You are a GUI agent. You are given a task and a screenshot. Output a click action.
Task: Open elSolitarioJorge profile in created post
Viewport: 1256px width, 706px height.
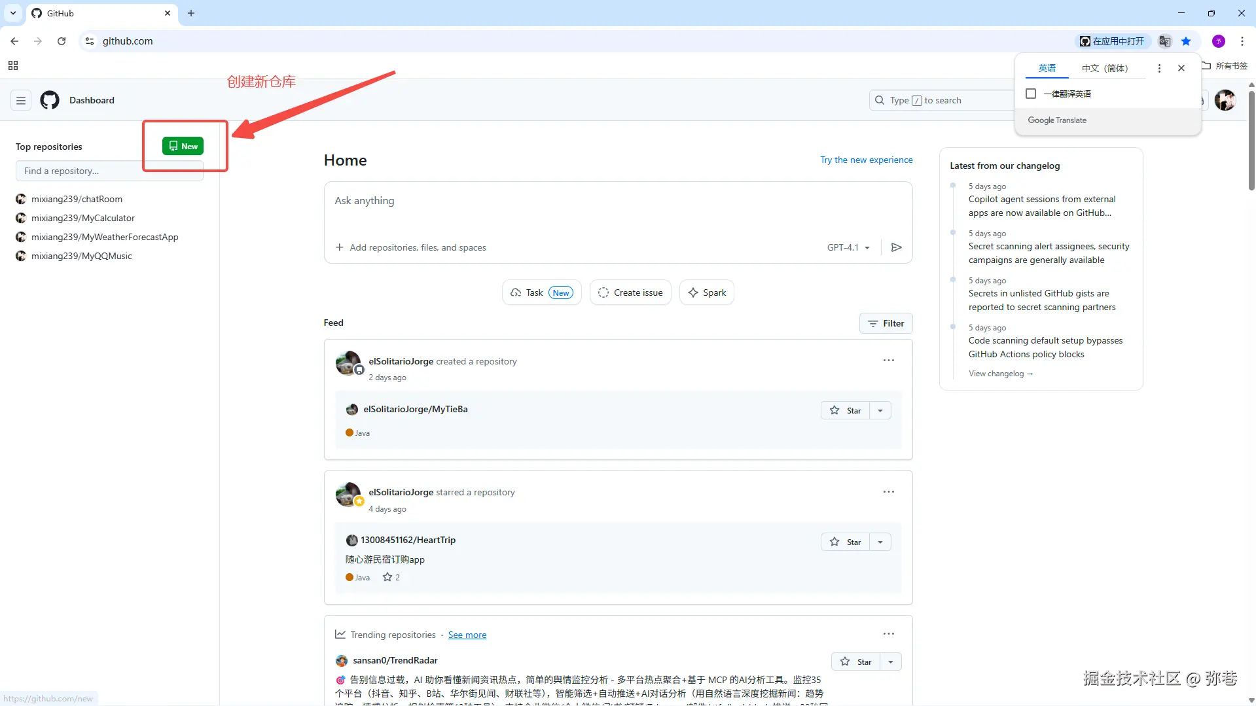pyautogui.click(x=401, y=361)
